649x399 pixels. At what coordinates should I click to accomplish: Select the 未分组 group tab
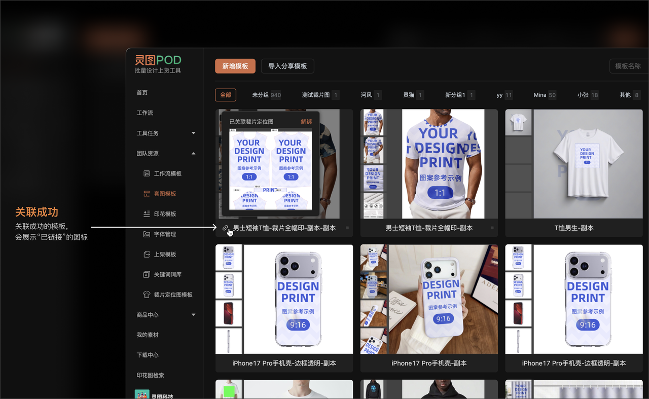[267, 95]
